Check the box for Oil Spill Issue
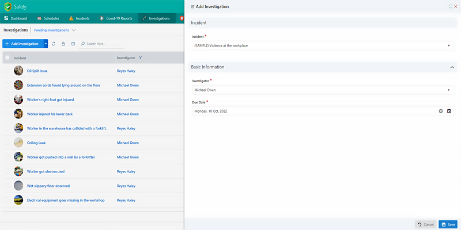This screenshot has height=230, width=461. point(7,71)
